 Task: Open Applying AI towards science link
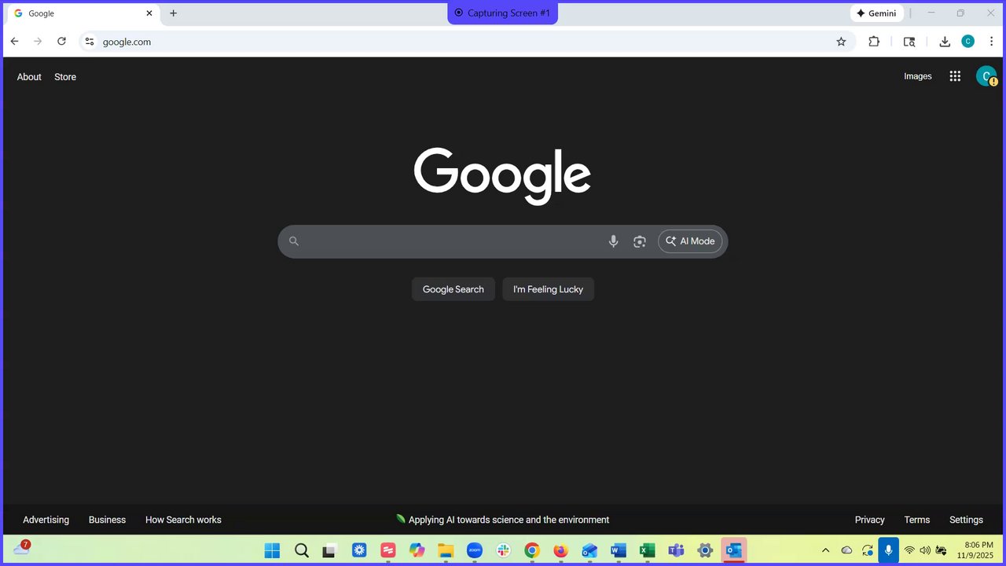(x=502, y=520)
